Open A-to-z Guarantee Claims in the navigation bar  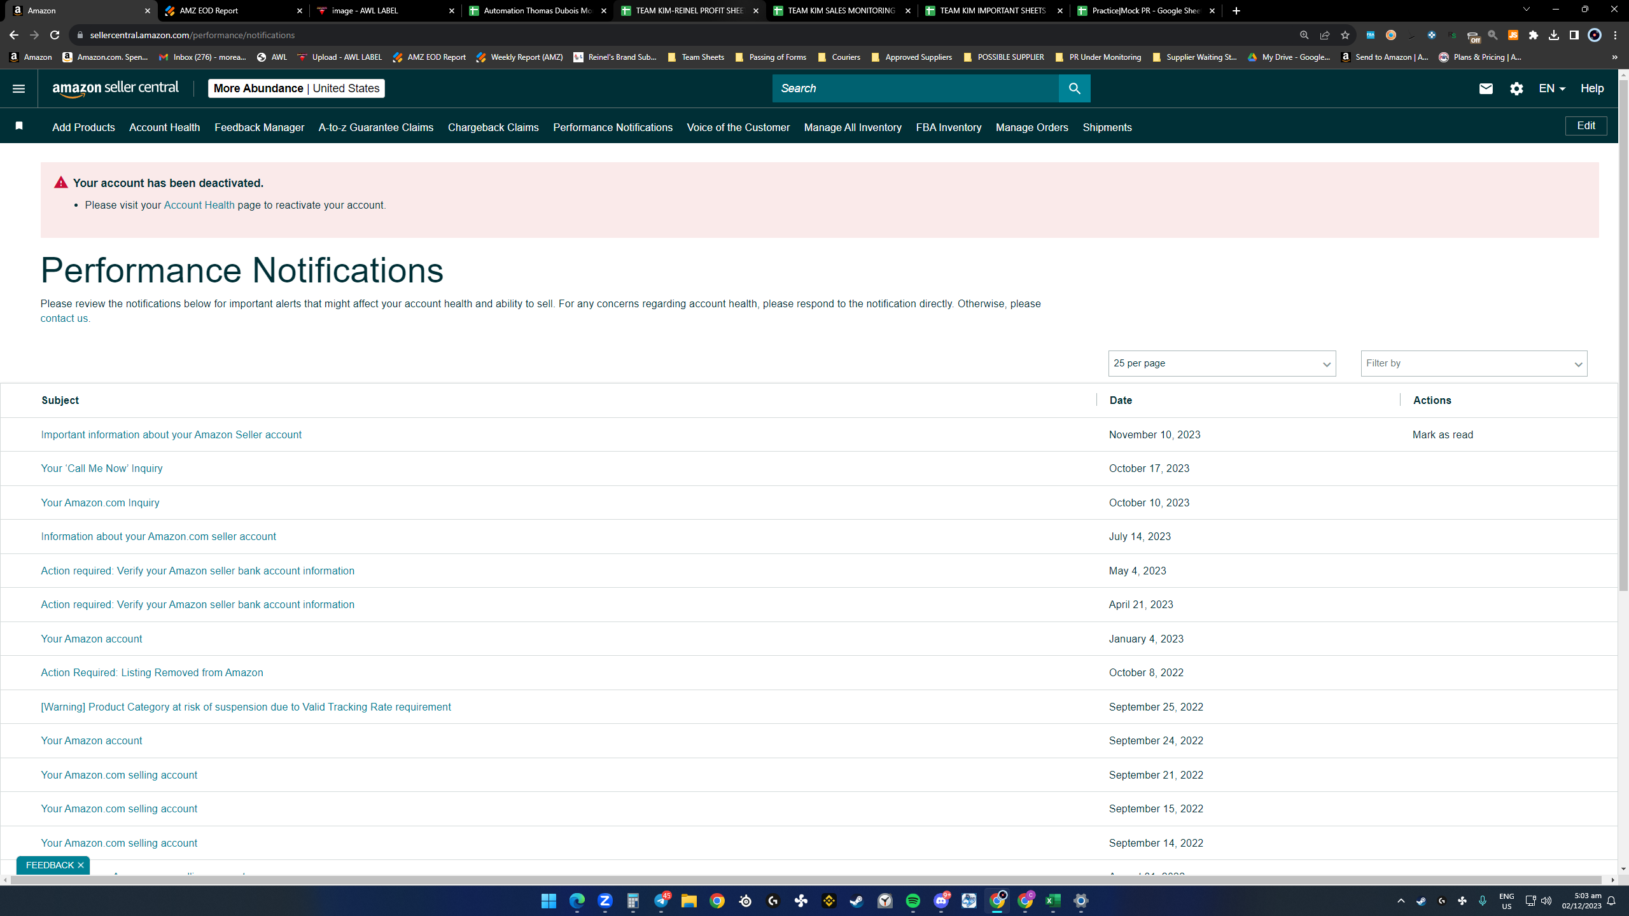(376, 127)
